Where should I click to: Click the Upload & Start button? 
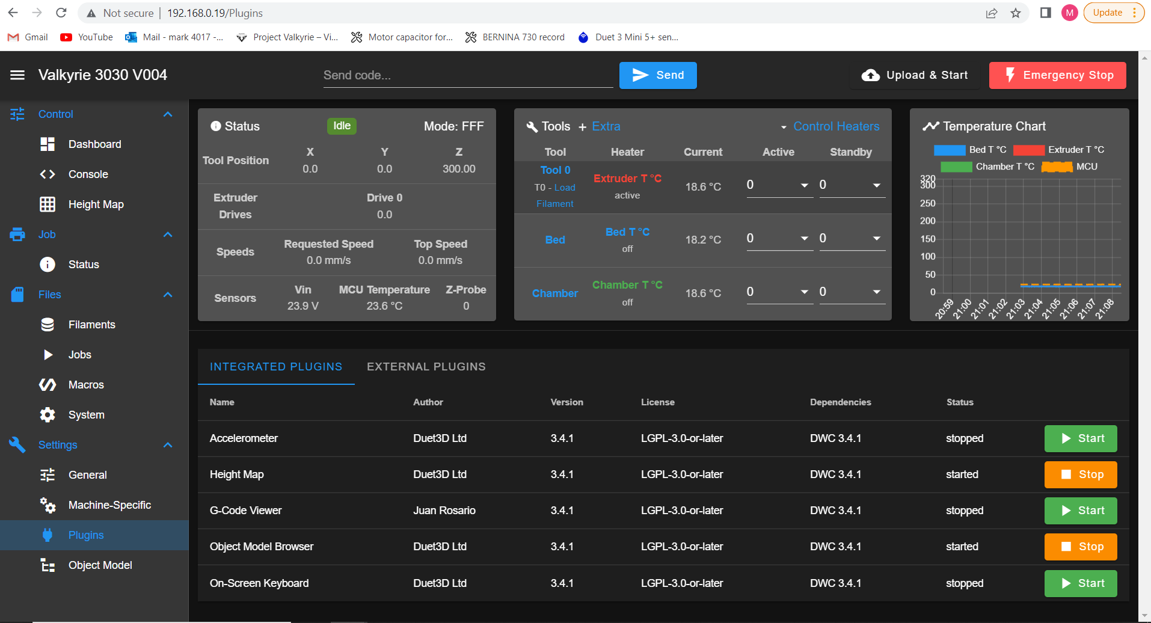[915, 75]
